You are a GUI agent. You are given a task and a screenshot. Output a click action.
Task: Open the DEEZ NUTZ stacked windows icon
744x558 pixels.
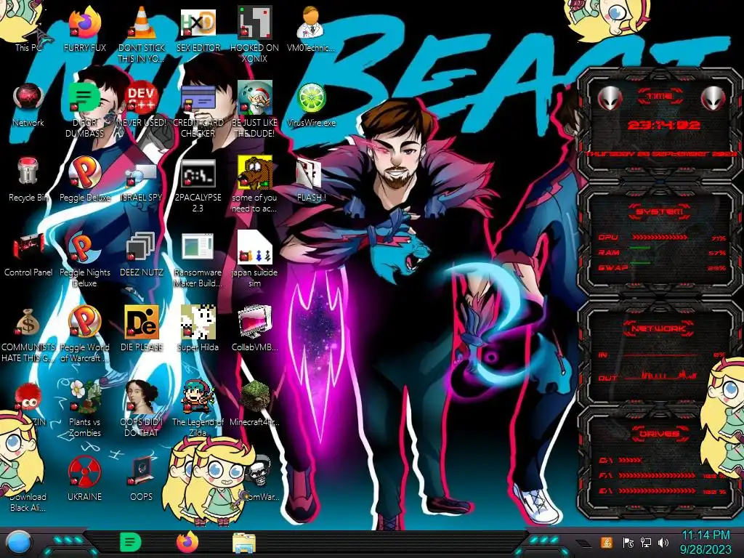tap(142, 254)
